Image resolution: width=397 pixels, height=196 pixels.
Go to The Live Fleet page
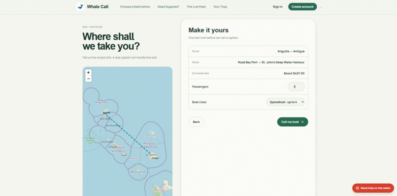click(196, 7)
